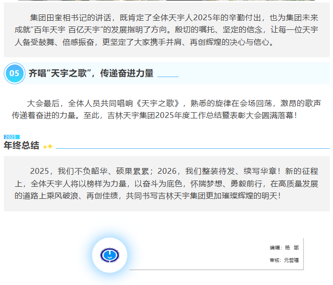Click the heading 齐唱“天宇之歌”，传递奋进力量

coord(91,73)
